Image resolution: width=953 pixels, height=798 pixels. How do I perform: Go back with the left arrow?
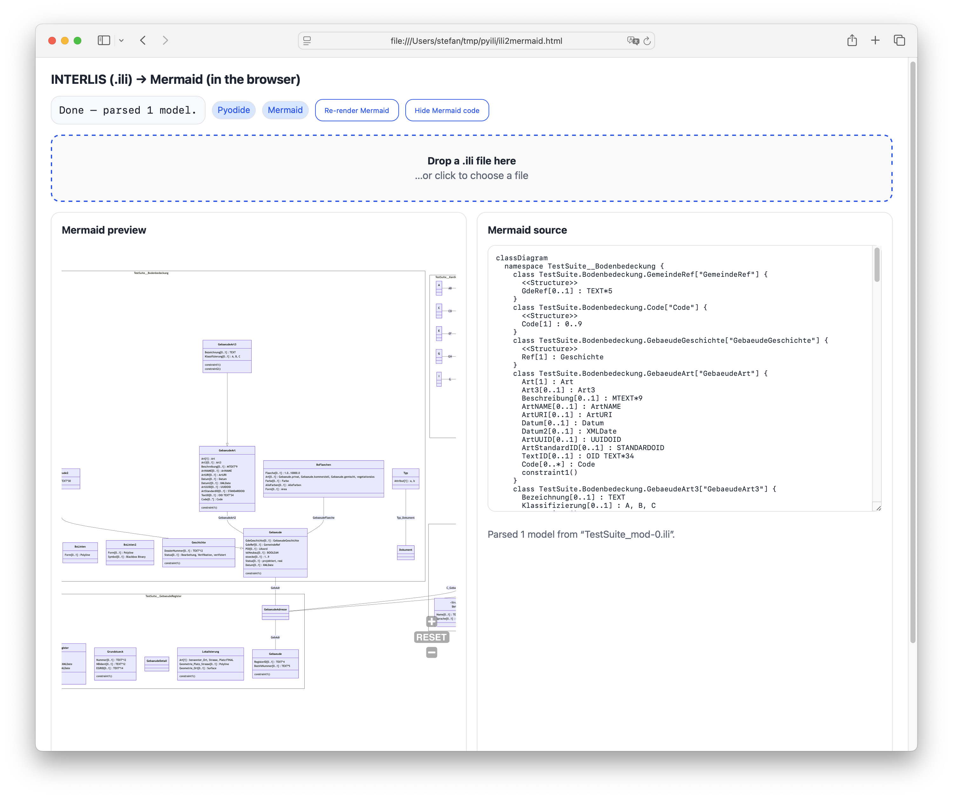(x=143, y=40)
